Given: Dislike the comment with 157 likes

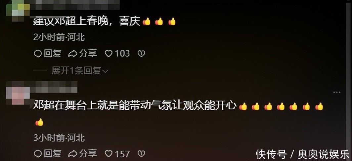Looking at the screenshot, I should [x=141, y=154].
